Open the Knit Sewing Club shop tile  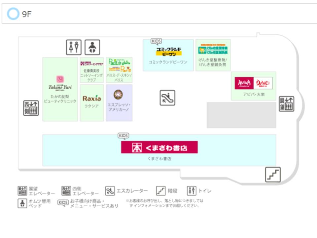[x=92, y=70]
